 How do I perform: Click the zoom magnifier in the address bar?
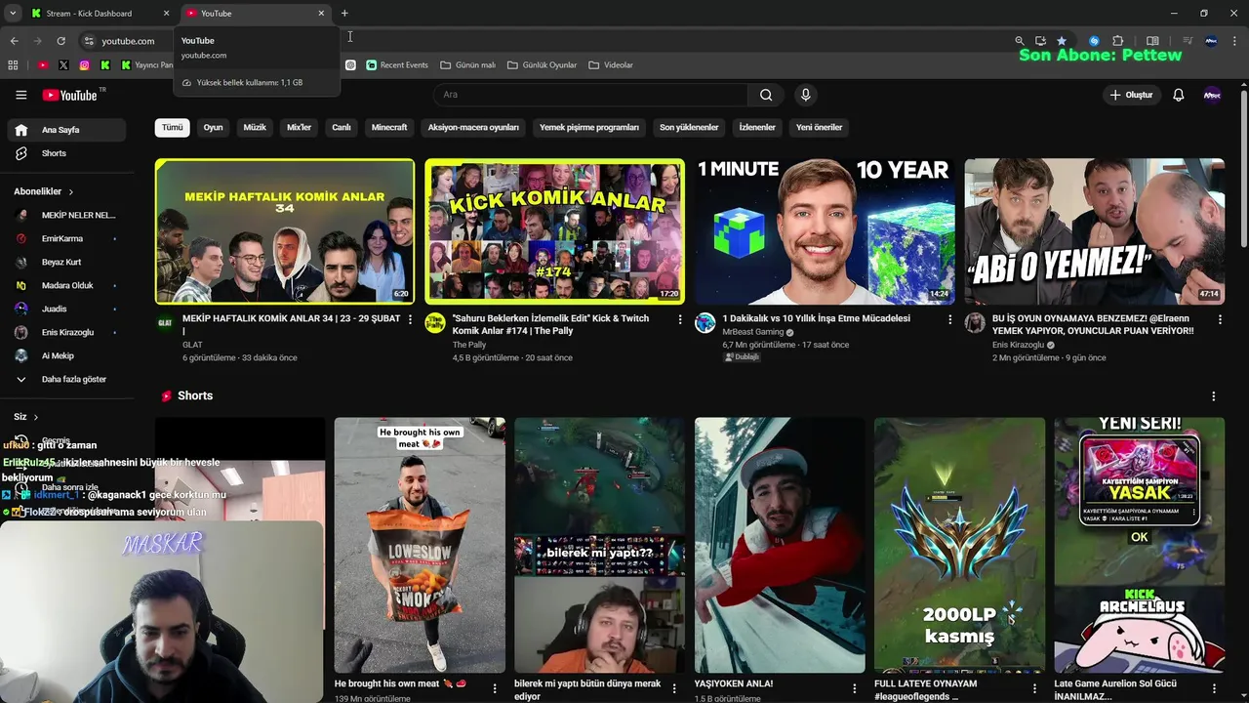coord(1019,41)
